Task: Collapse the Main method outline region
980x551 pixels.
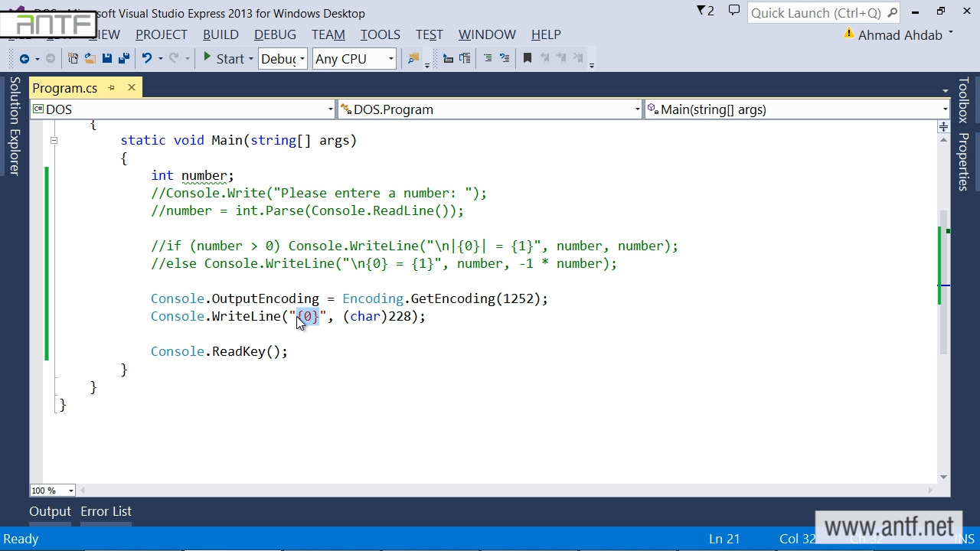Action: pyautogui.click(x=54, y=140)
